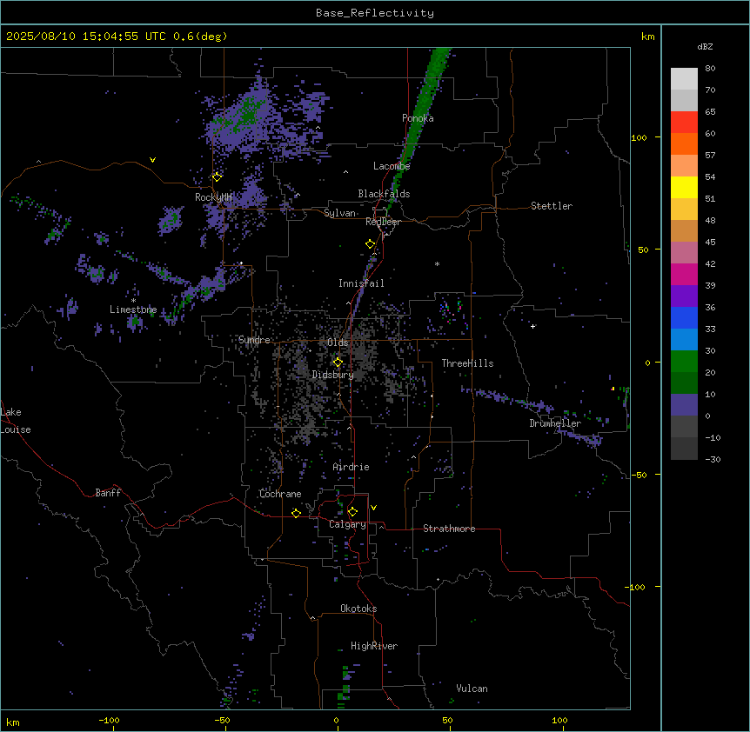Click the Airdrie label
This screenshot has height=732, width=750.
coord(351,467)
